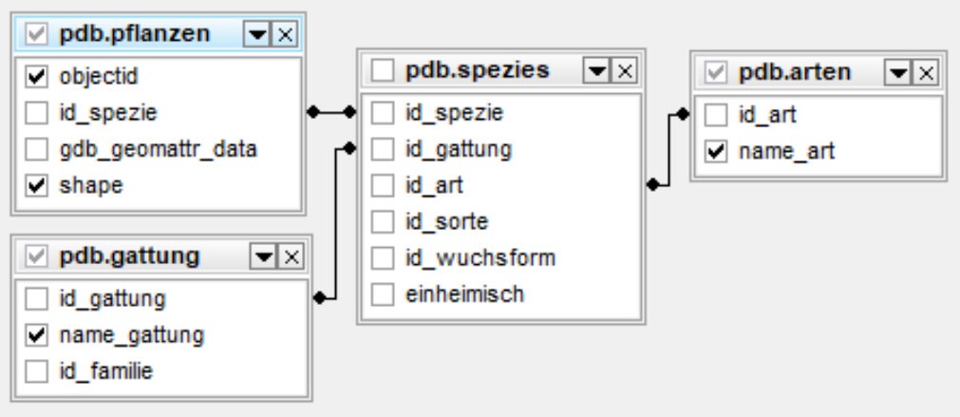Click the id_wuchsform field name
Viewport: 960px width, 417px height.
pos(480,258)
